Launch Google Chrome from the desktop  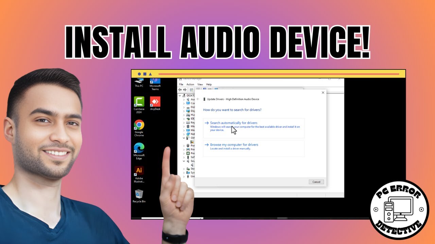(x=139, y=128)
